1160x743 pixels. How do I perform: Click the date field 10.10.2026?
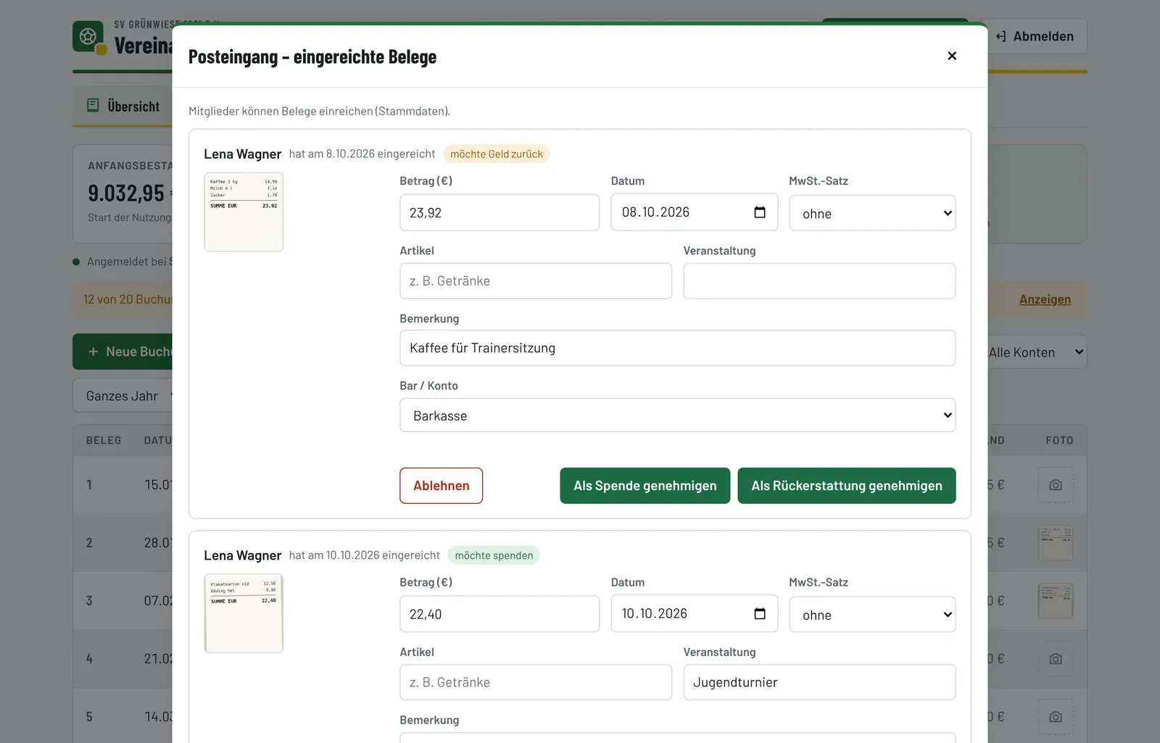(x=695, y=614)
